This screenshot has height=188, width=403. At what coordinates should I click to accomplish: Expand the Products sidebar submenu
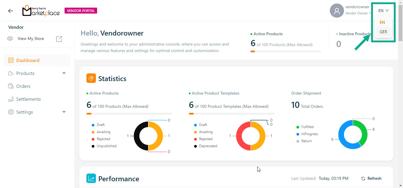[64, 73]
